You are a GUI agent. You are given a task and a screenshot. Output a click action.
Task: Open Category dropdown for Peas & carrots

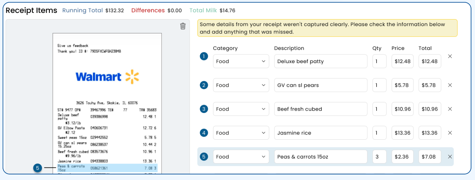click(241, 157)
